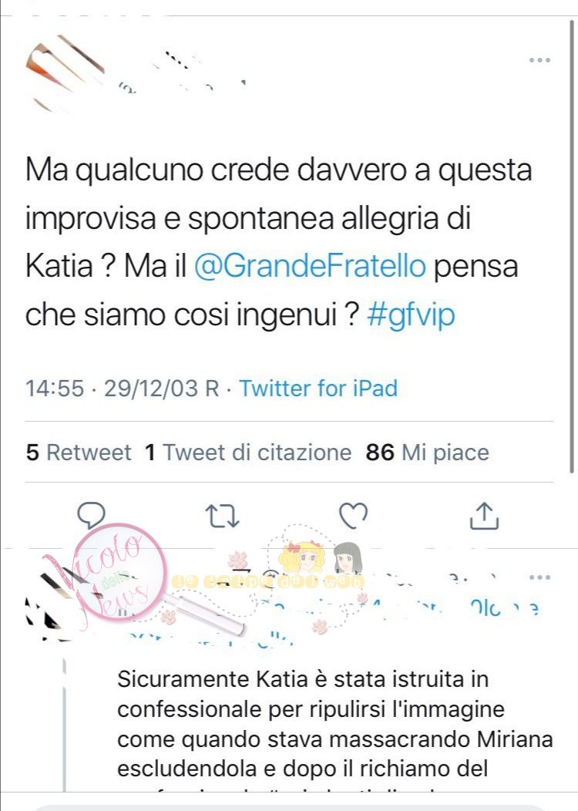This screenshot has height=811, width=578.
Task: View the 1 Tweet di citazione list
Action: point(248,453)
